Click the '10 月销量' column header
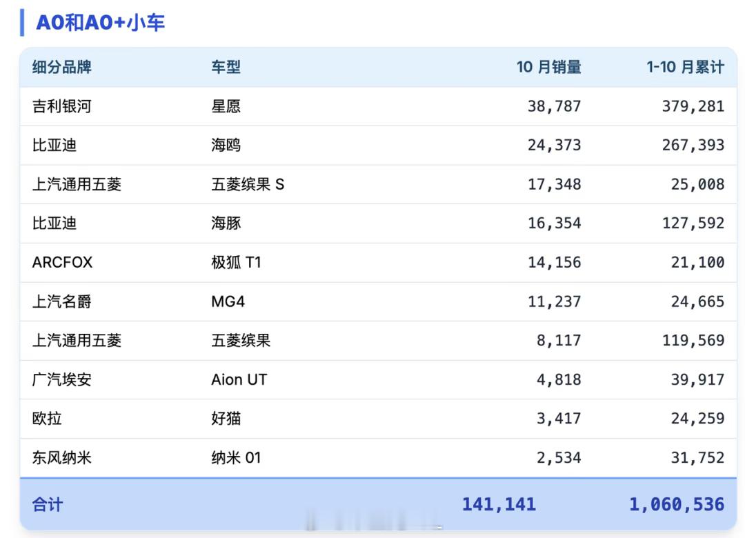 [x=549, y=67]
